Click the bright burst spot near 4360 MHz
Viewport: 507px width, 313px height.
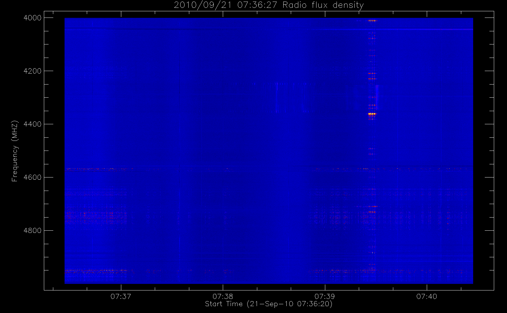click(372, 114)
